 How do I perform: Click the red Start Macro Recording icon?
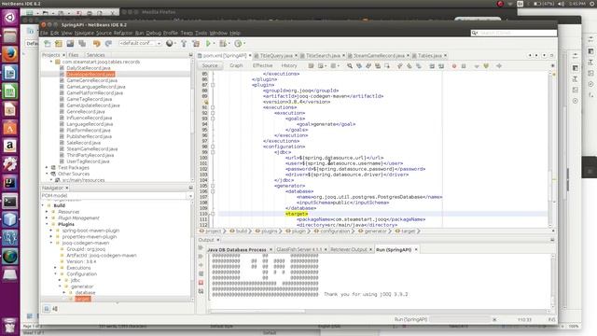pos(454,66)
